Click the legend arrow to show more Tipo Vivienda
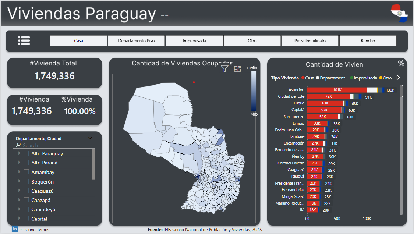The height and width of the screenshot is (234, 414). pos(397,78)
